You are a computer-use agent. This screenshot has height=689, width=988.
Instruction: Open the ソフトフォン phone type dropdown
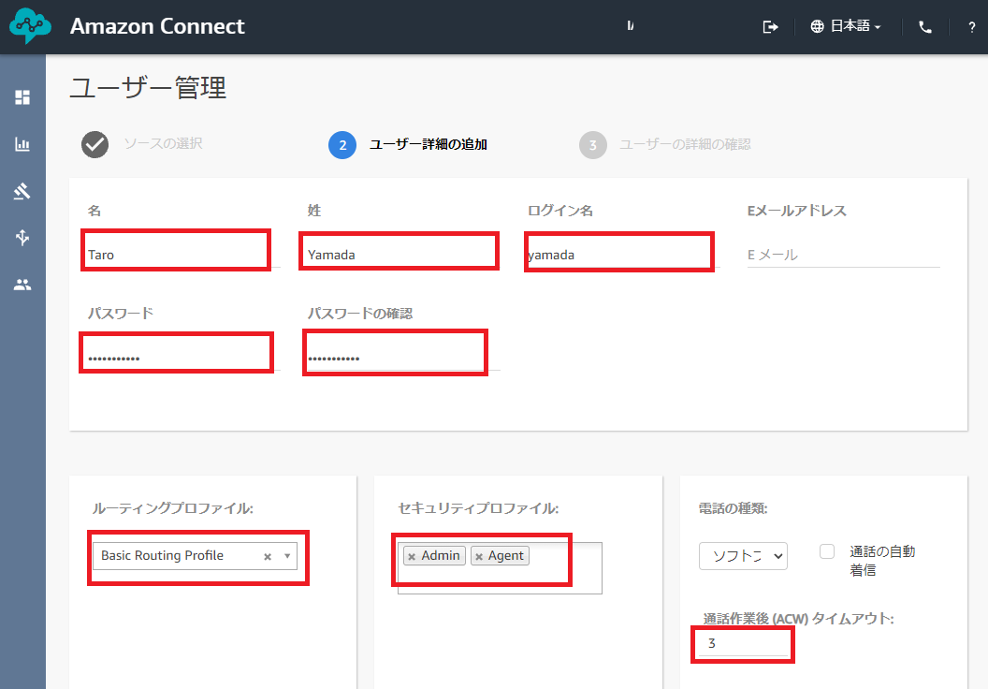tap(743, 556)
